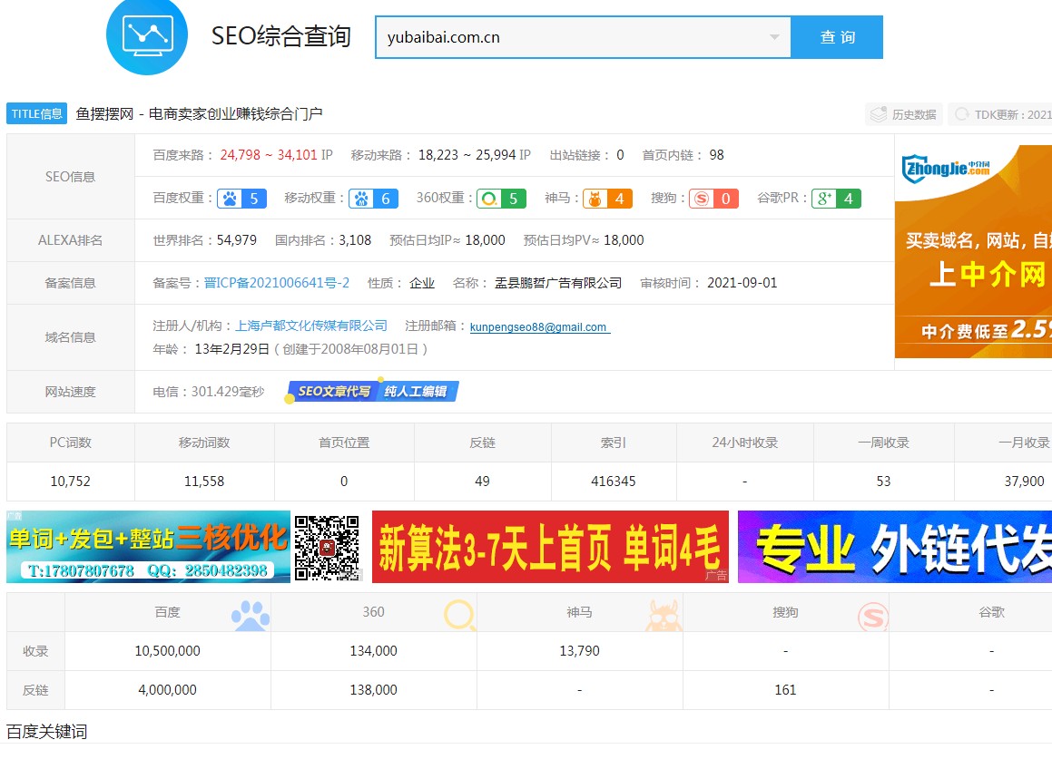This screenshot has height=759, width=1052.
Task: Click the domain input field yubaibai.com.cn
Action: [x=583, y=37]
